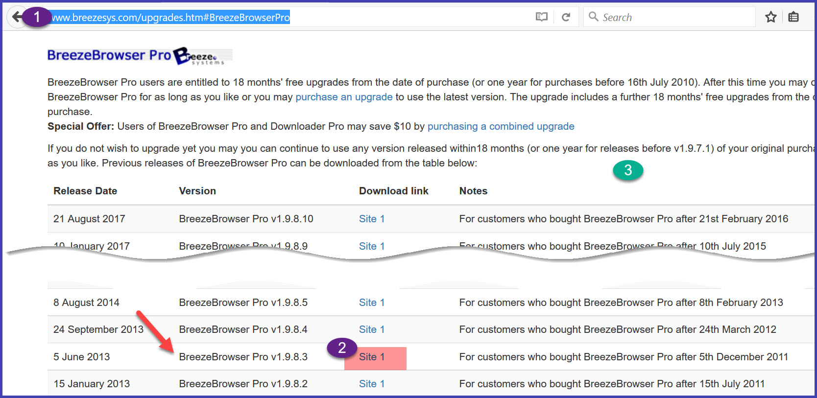Screen dimensions: 817x398
Task: Select 'BreezeBrowser Pro v1.9.8.5' version cell
Action: [x=243, y=303]
